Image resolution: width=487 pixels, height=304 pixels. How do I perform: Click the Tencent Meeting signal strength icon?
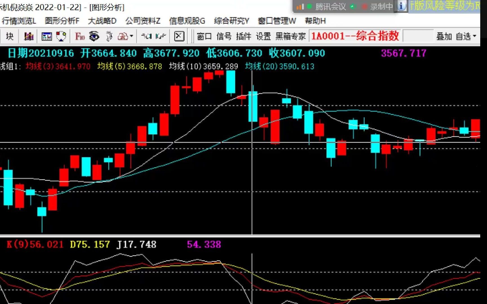pos(300,6)
